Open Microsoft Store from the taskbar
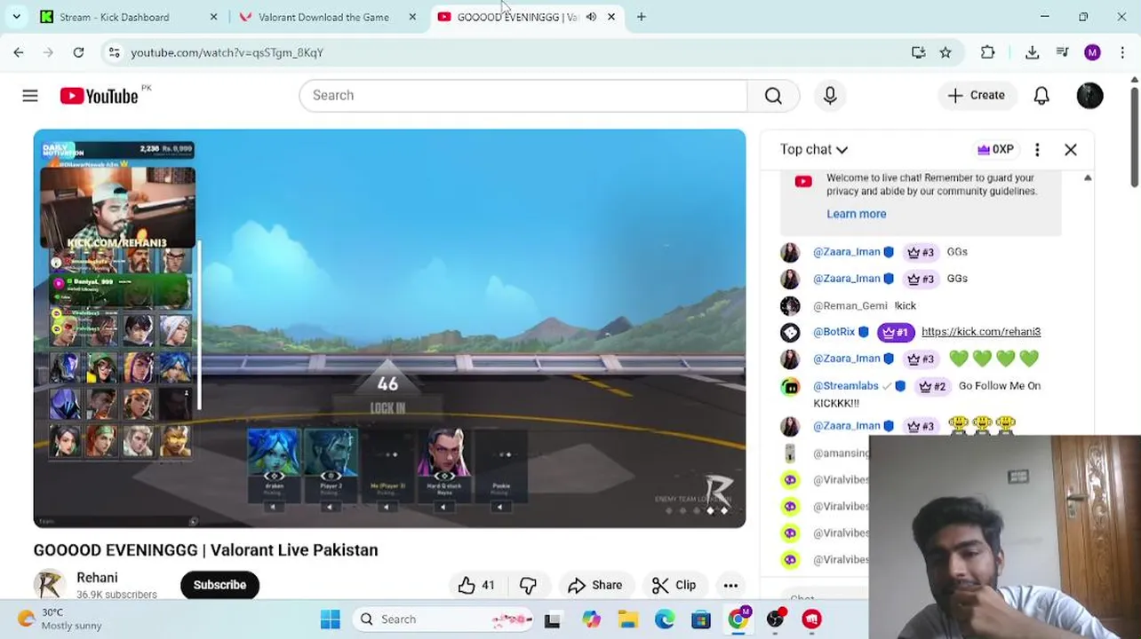 click(x=701, y=619)
